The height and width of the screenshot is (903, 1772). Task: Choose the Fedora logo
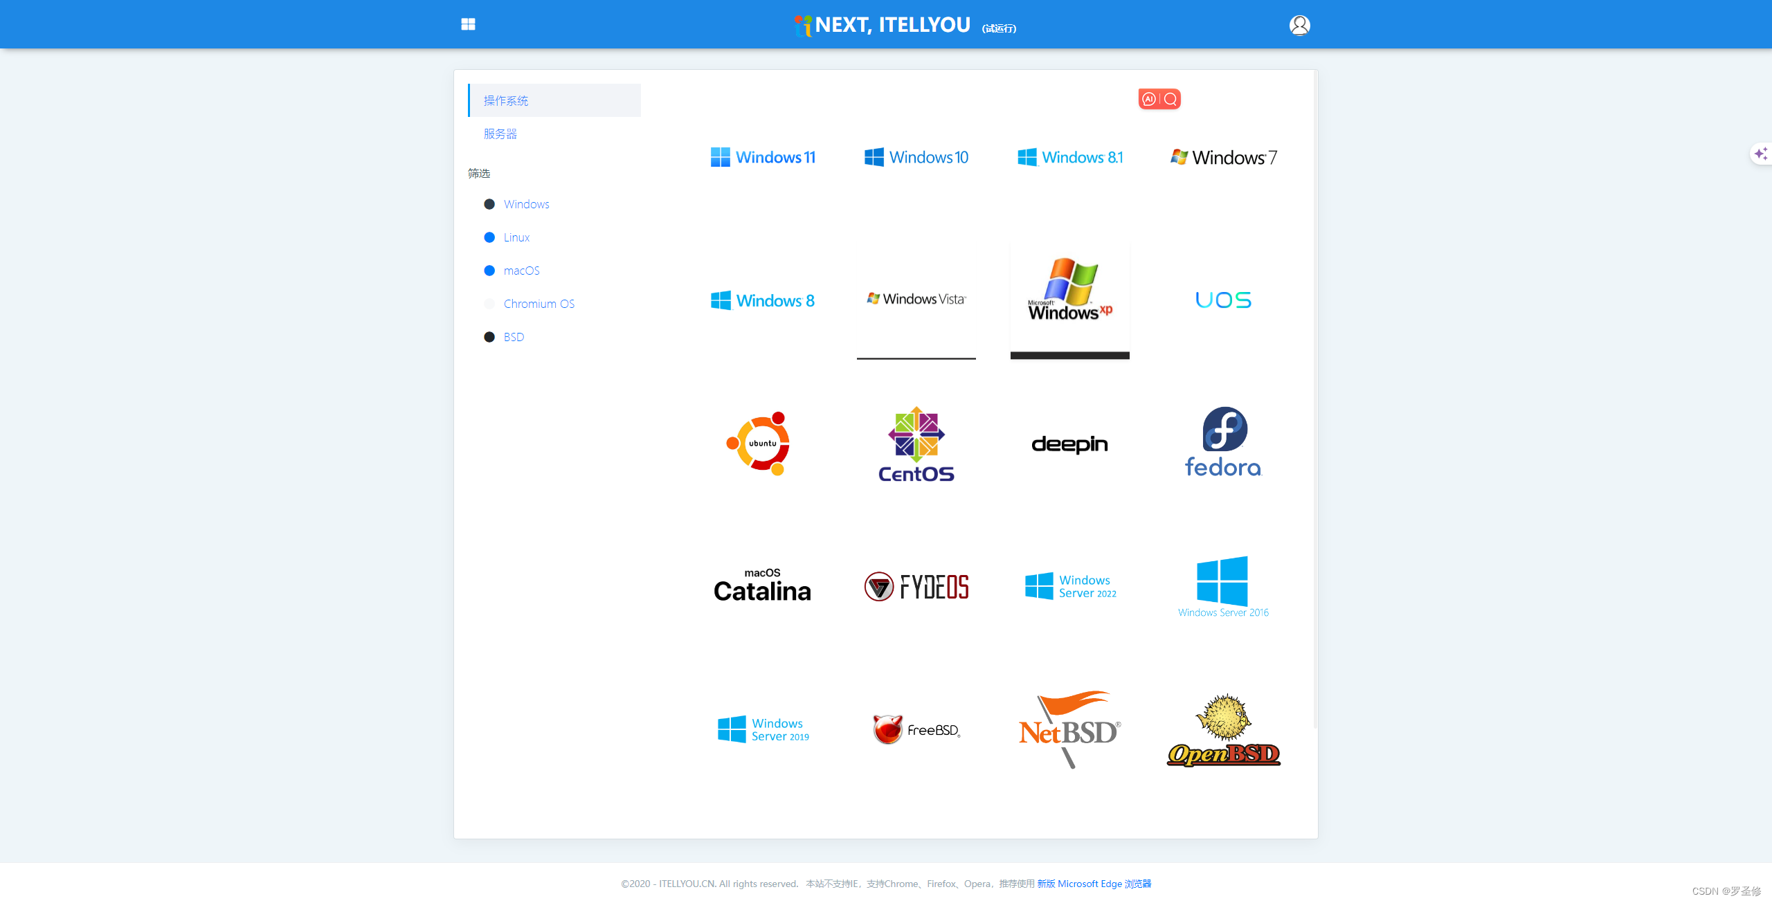coord(1222,442)
